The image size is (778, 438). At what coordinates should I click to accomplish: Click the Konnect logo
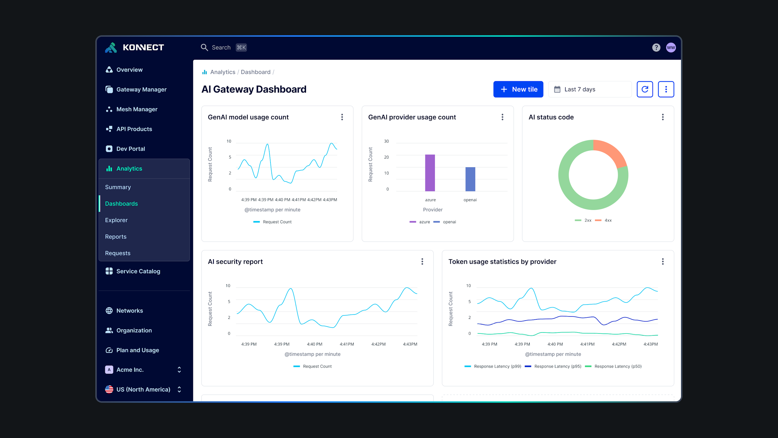coord(134,47)
